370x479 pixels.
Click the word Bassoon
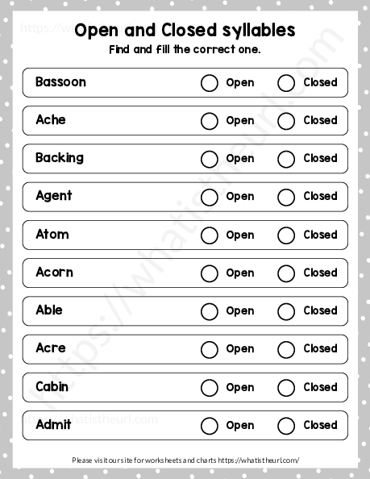pos(60,82)
